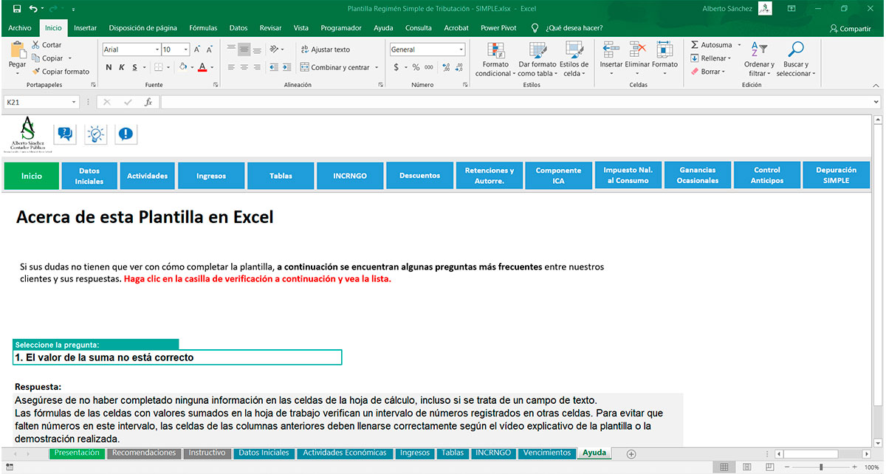Image resolution: width=886 pixels, height=474 pixels.
Task: Open the ribbon display options icon
Action: pyautogui.click(x=791, y=9)
